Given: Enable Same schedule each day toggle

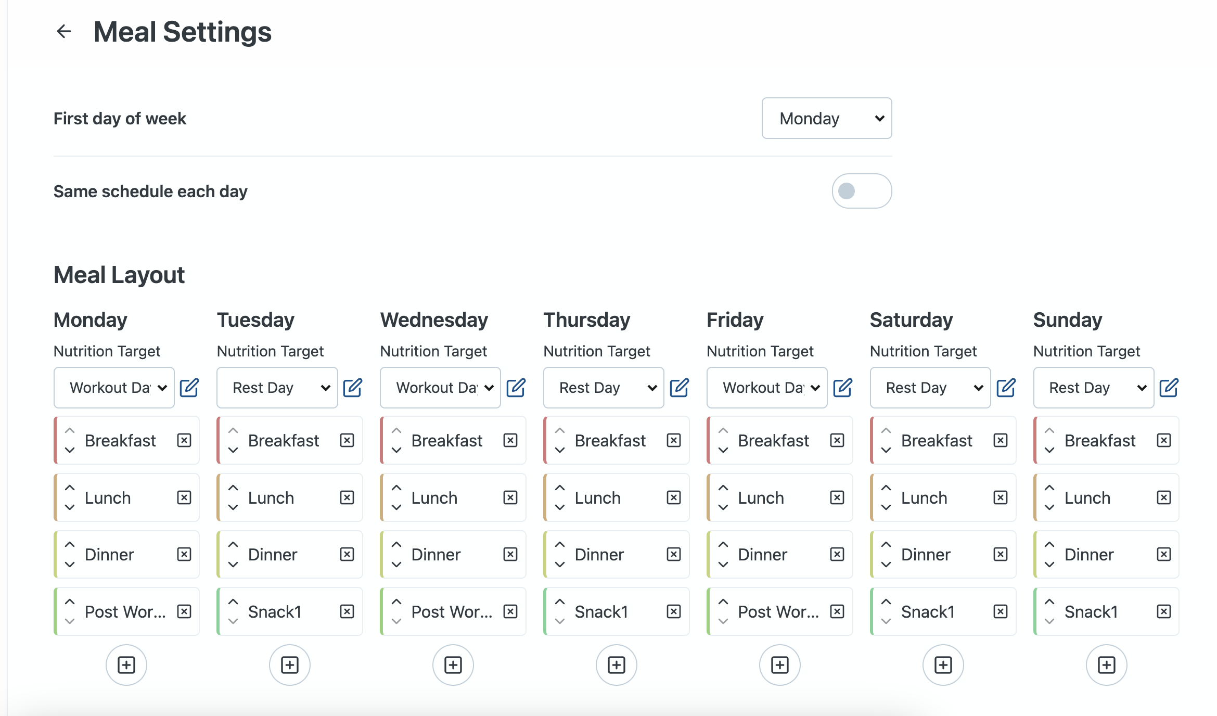Looking at the screenshot, I should pyautogui.click(x=862, y=191).
